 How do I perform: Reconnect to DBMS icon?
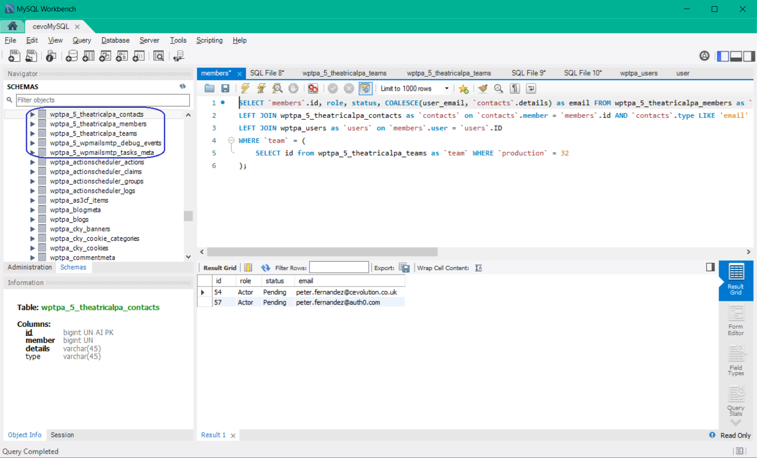[179, 56]
